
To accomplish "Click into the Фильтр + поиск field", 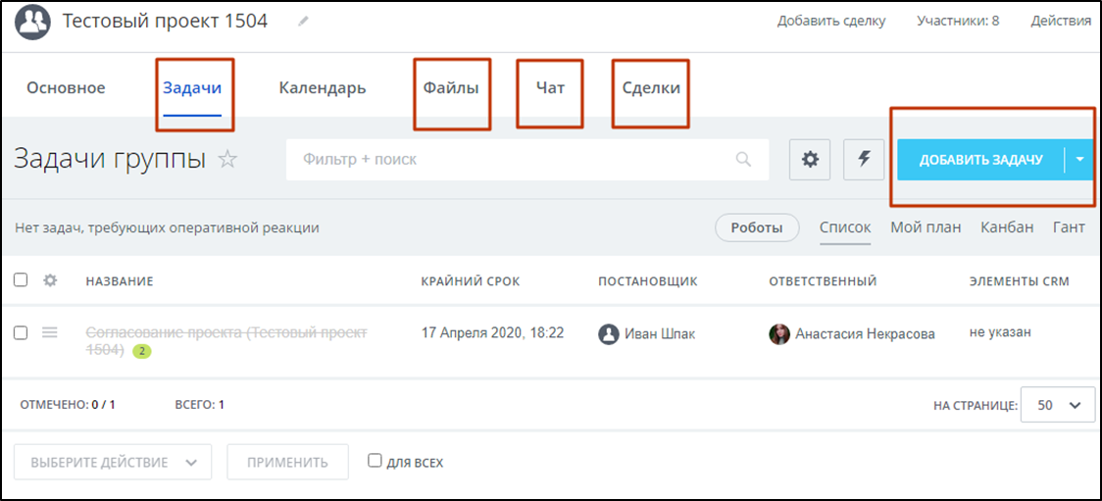I will 510,160.
